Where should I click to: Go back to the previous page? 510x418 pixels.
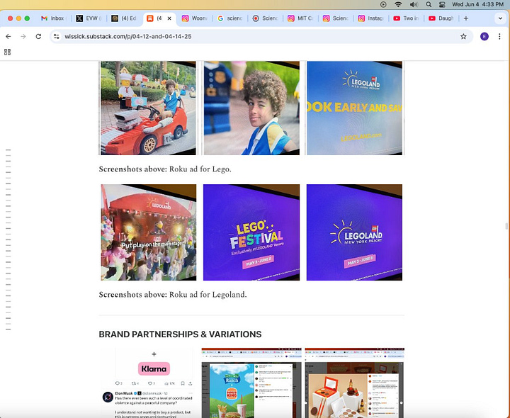click(8, 36)
